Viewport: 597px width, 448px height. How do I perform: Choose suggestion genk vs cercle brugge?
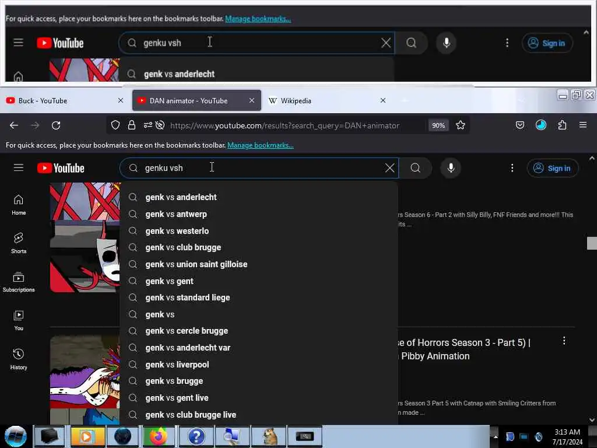(259, 331)
